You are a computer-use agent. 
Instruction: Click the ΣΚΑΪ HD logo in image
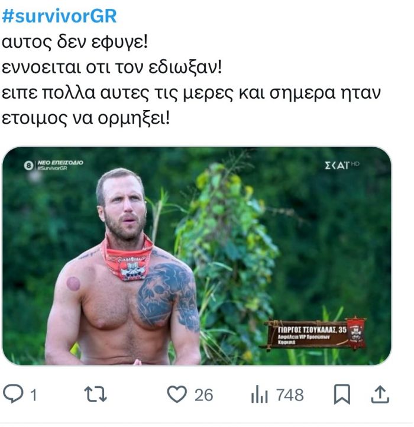[x=342, y=165]
